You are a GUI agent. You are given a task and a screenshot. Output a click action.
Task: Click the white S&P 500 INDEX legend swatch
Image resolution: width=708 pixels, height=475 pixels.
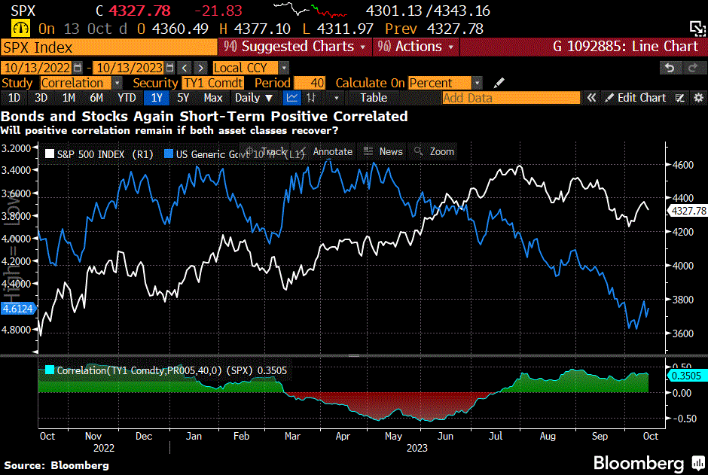[x=49, y=154]
